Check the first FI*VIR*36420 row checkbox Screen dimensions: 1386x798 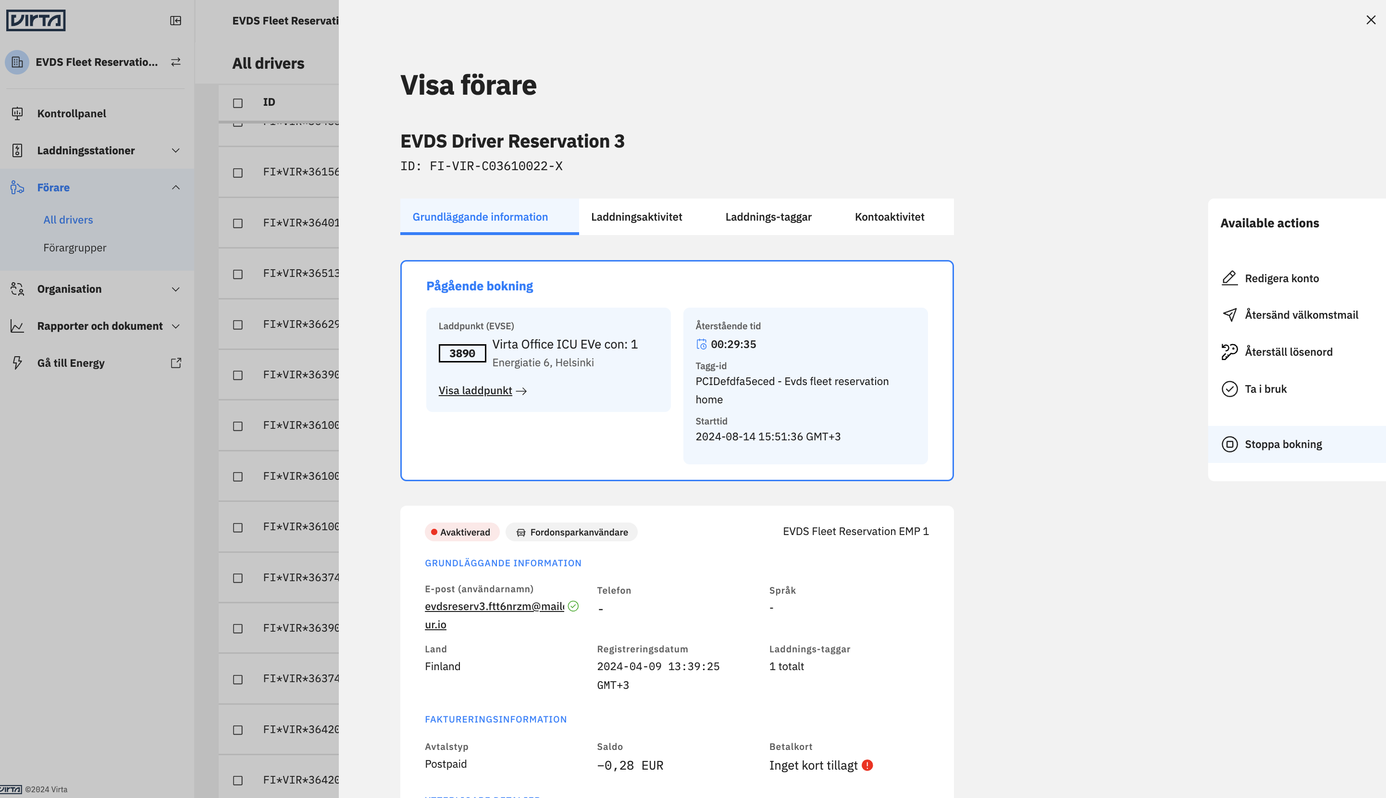(238, 730)
